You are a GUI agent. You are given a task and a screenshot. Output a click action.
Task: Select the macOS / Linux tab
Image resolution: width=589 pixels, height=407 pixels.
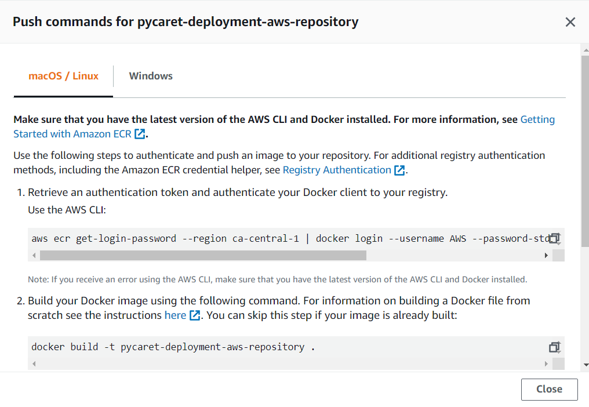tap(63, 76)
